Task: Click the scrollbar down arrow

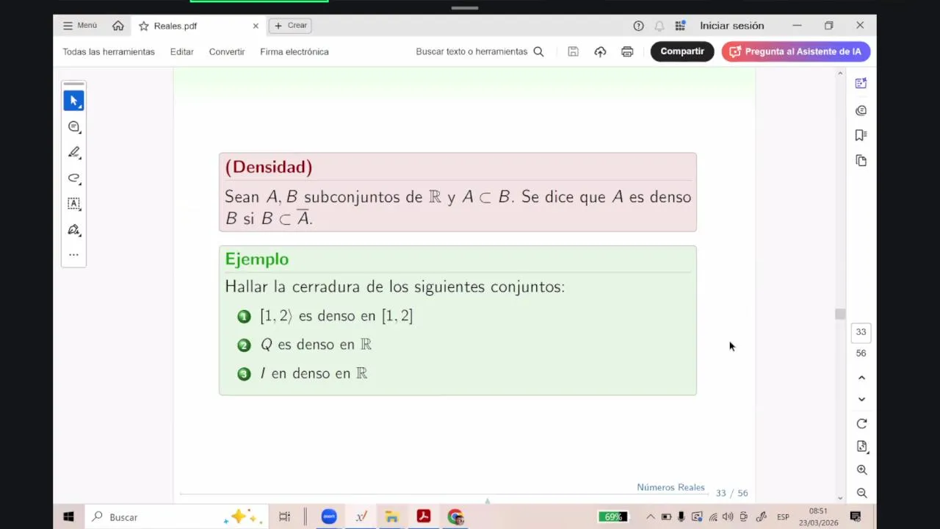Action: (840, 498)
